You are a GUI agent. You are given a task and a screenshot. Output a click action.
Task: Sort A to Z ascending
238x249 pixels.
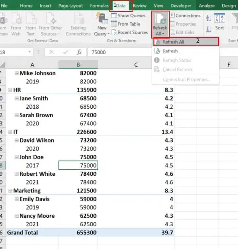[x=208, y=18]
